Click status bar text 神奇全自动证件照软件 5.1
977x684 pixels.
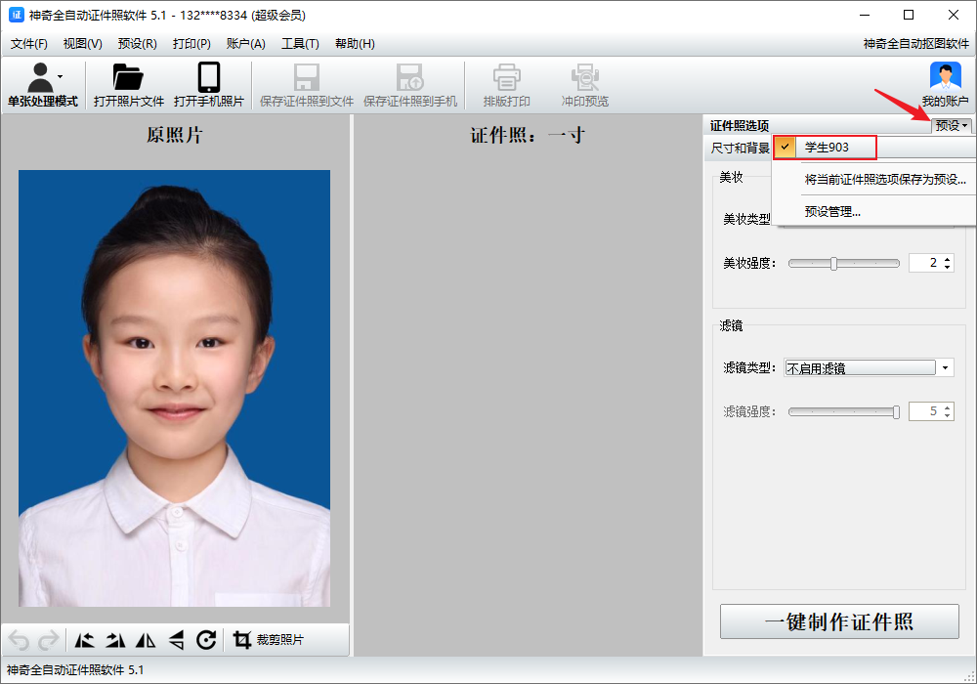point(75,670)
